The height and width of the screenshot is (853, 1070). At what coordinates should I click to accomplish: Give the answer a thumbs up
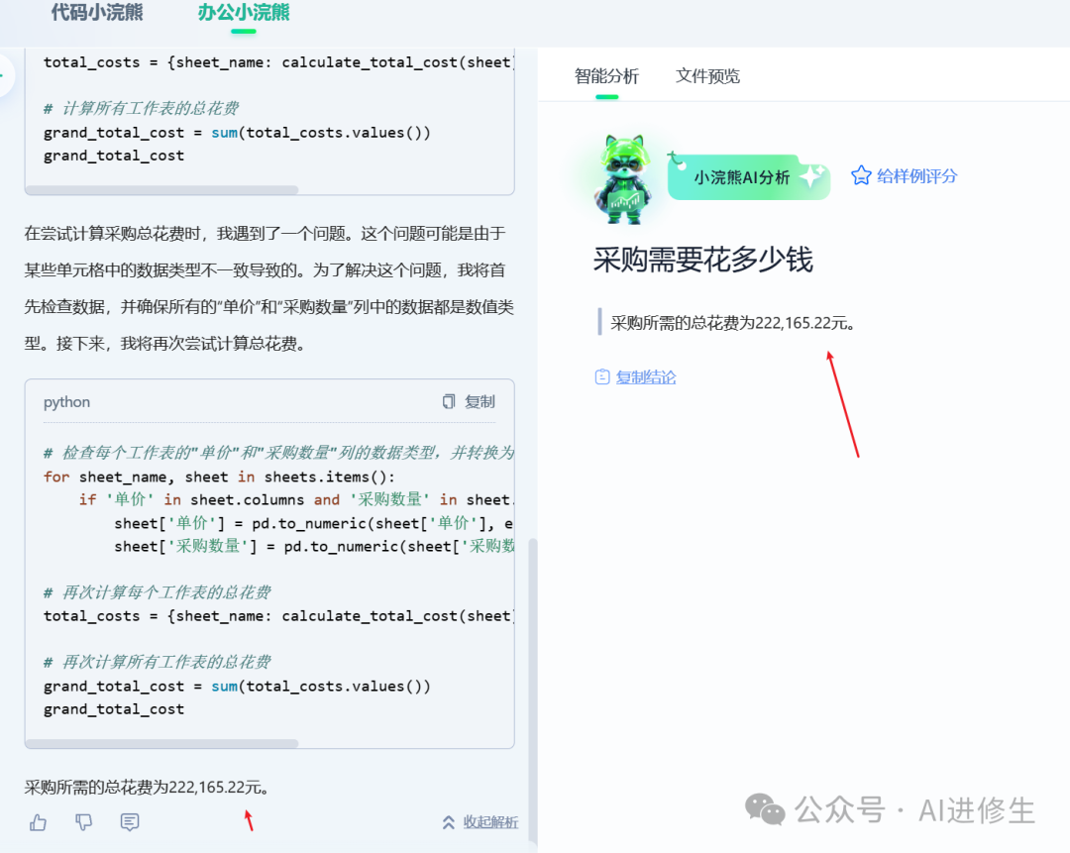pos(39,822)
